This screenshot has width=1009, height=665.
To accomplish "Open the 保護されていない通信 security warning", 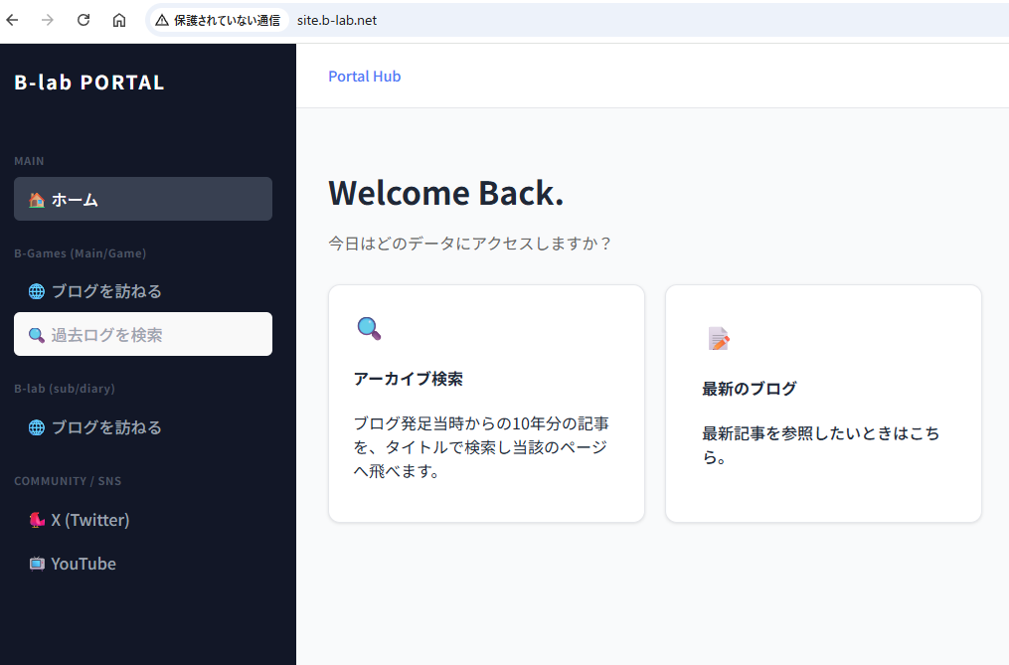I will (218, 20).
